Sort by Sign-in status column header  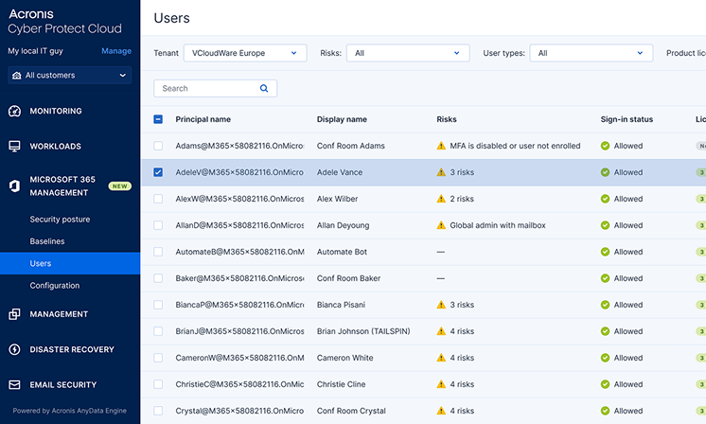(627, 119)
